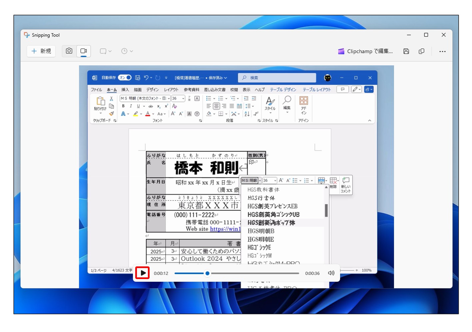Viewport: 472px width, 332px height.
Task: Open the delay timer dropdown in Snipping Tool
Action: click(127, 51)
